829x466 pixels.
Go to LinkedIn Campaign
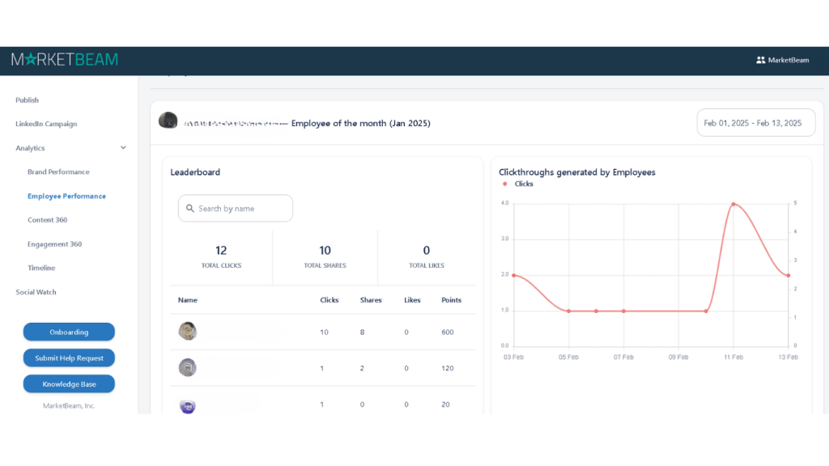(46, 124)
